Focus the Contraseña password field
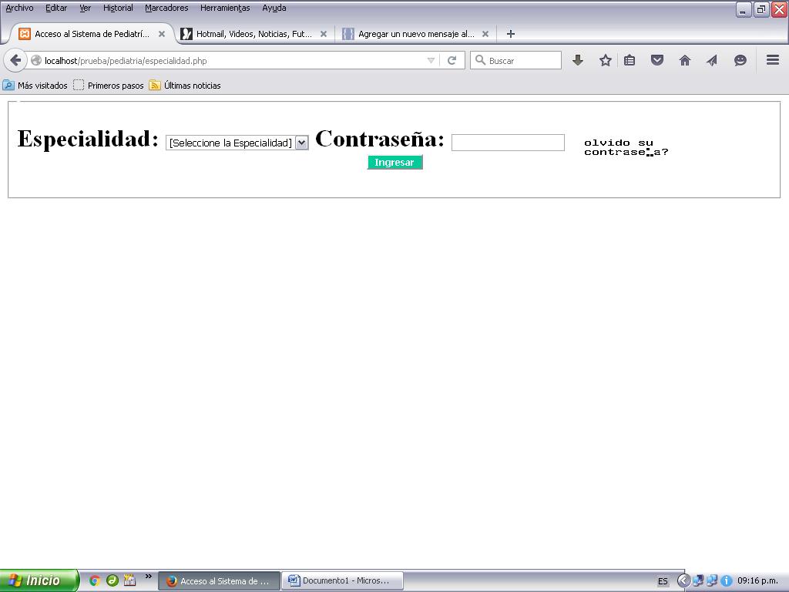This screenshot has width=789, height=592. tap(508, 143)
